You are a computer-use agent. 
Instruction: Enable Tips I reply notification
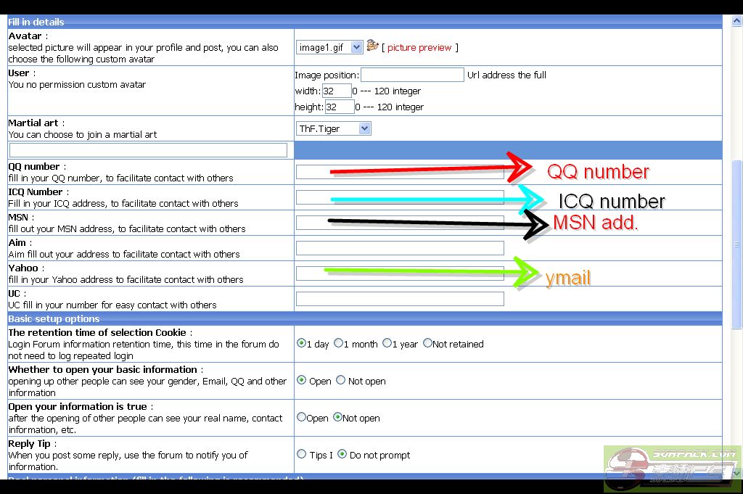coord(301,454)
